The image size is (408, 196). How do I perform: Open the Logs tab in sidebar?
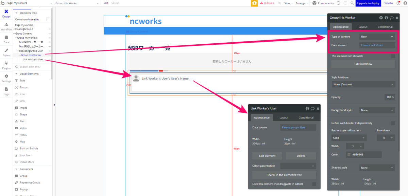[6, 91]
